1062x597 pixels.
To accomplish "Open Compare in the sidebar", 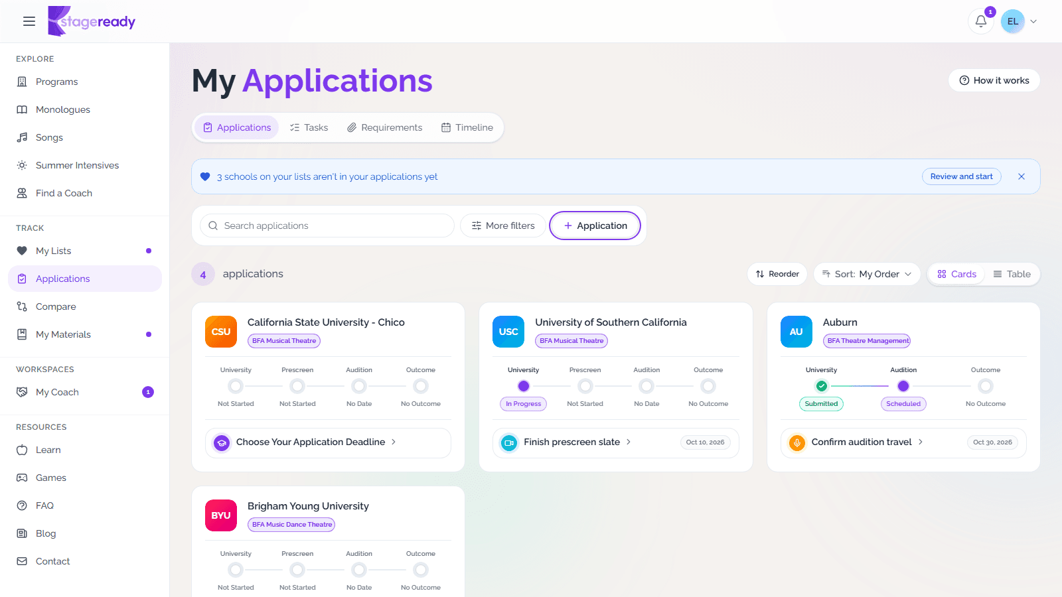I will coord(85,306).
